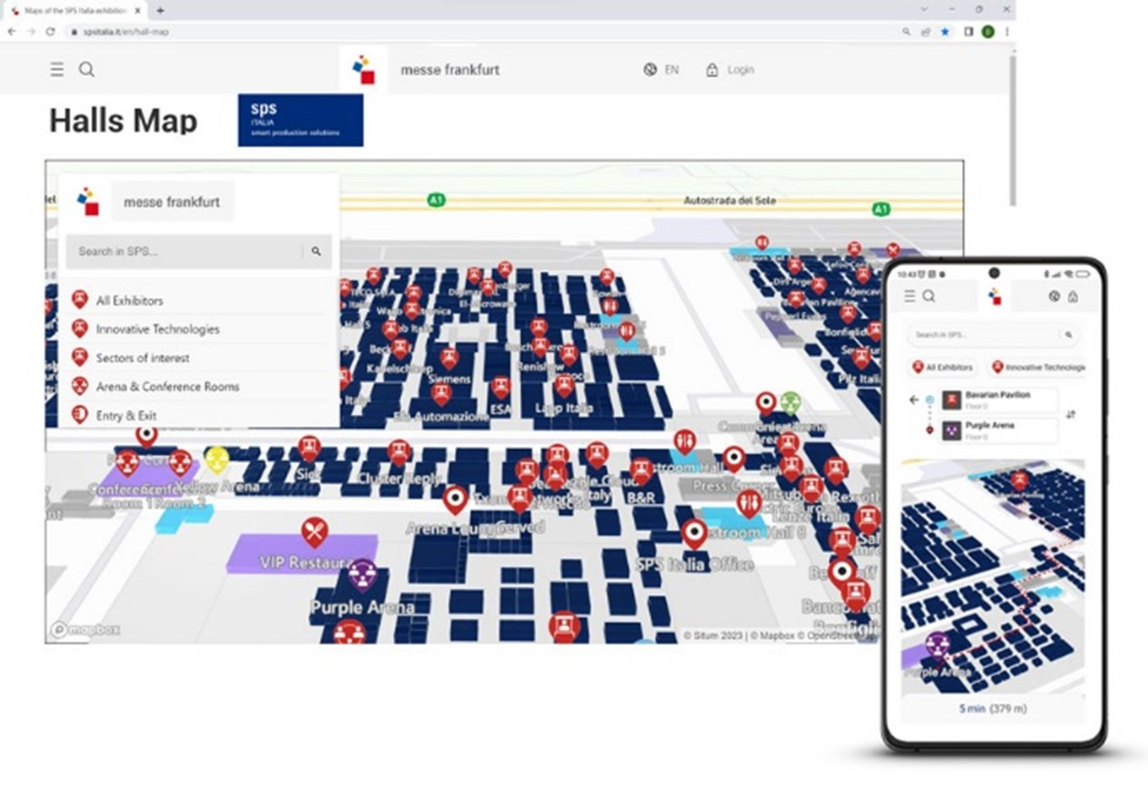Open the hamburger menu in website header
Viewport: 1148px width, 791px height.
56,69
